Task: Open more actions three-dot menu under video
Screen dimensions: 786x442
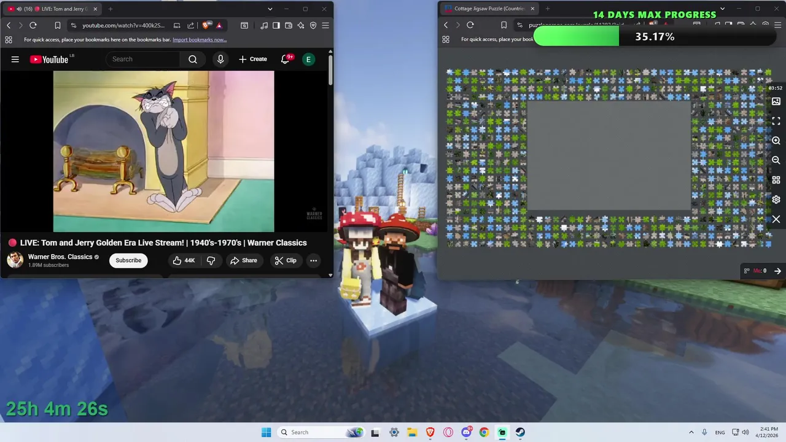Action: (x=313, y=260)
